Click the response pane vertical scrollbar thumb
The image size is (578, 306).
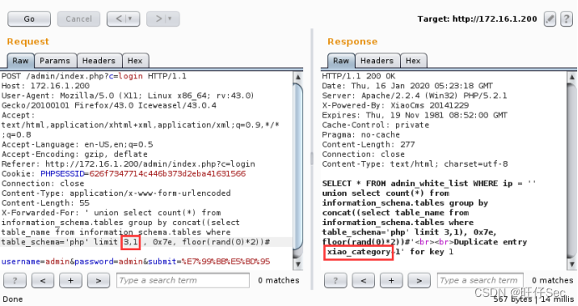tap(571, 171)
